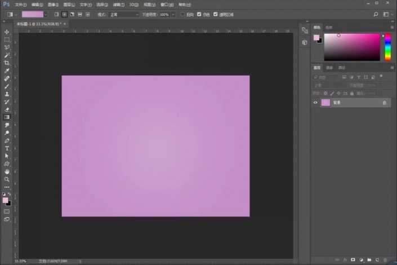Select the Hand tool
This screenshot has height=265, width=397.
(7, 171)
